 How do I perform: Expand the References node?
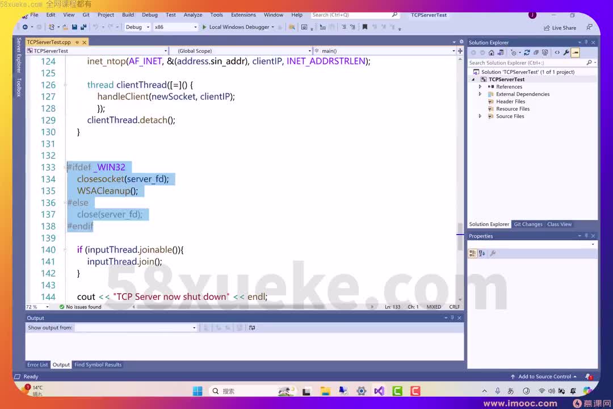(480, 87)
